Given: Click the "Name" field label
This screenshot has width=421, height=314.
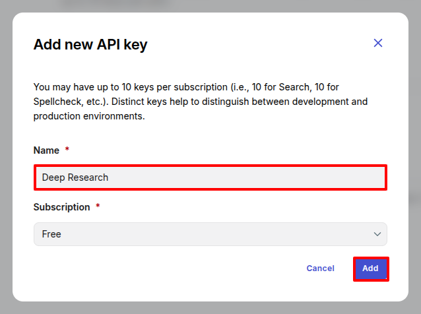Looking at the screenshot, I should click(x=46, y=150).
